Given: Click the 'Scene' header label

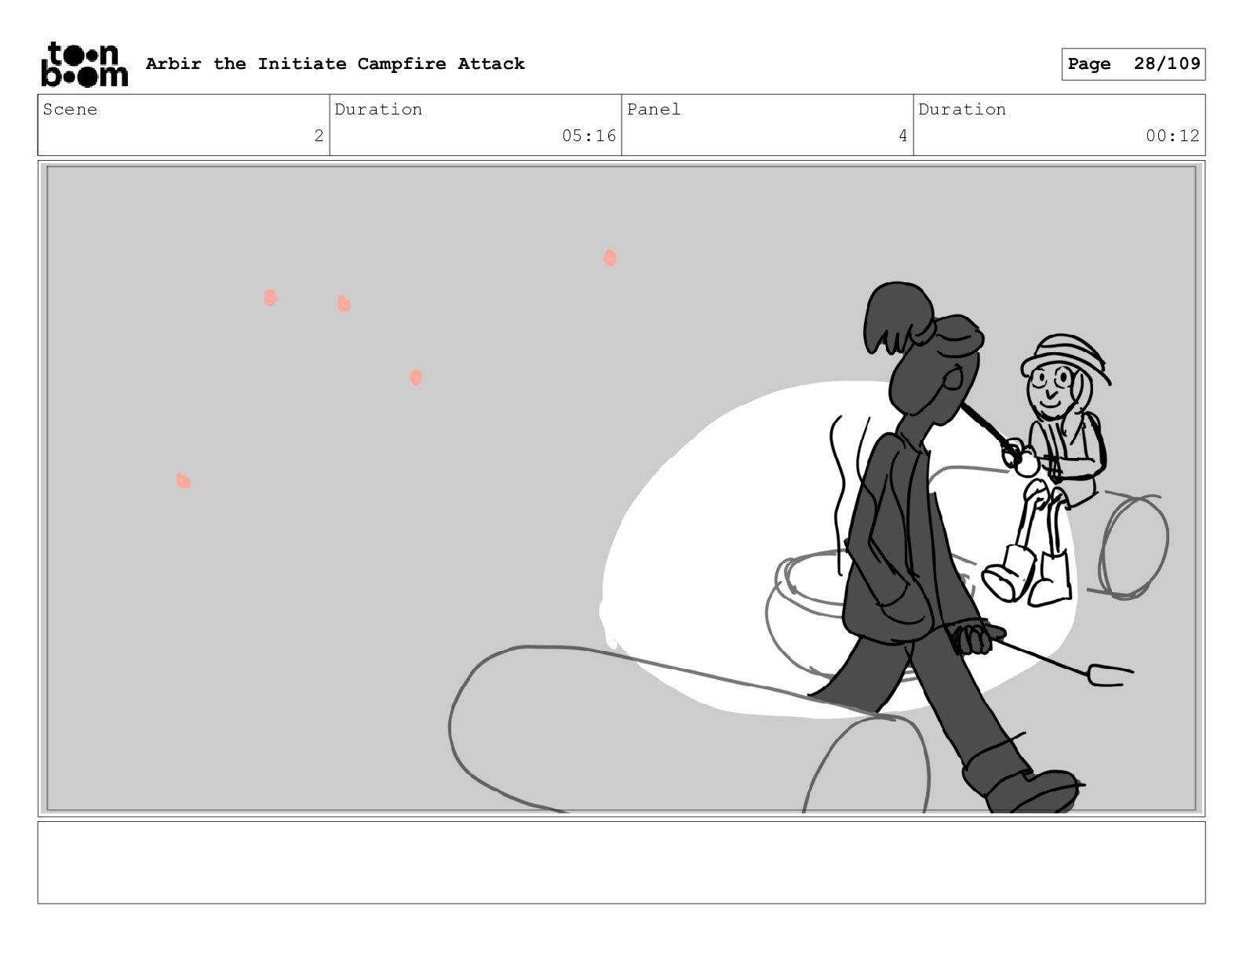Looking at the screenshot, I should [70, 109].
